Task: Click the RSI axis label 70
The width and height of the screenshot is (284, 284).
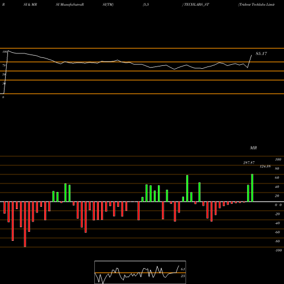Action: [x=4, y=65]
